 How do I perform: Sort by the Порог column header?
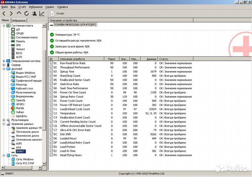112,59
